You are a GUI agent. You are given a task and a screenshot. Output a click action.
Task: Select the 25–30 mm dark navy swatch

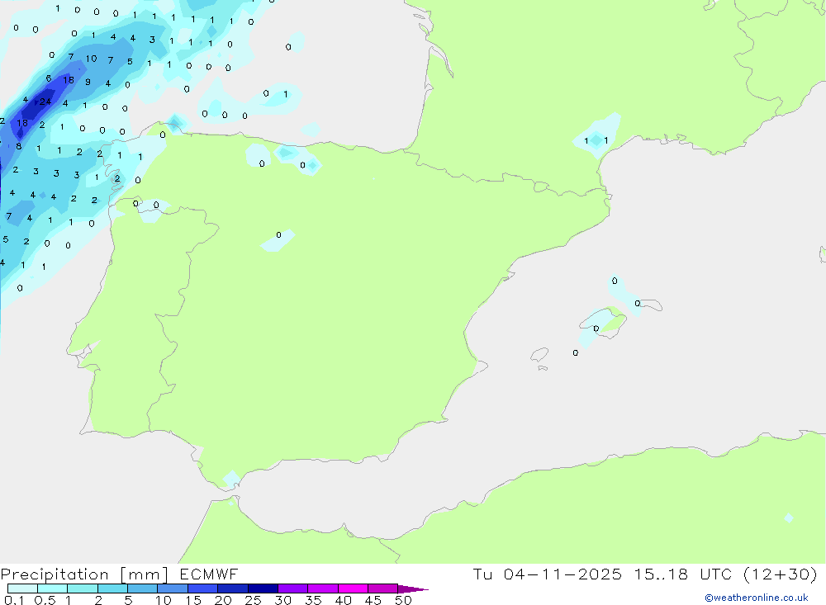pyautogui.click(x=263, y=588)
